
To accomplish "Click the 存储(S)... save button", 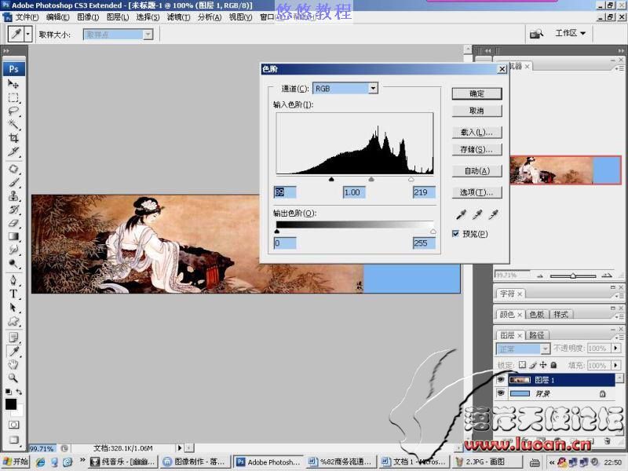I will pyautogui.click(x=476, y=149).
